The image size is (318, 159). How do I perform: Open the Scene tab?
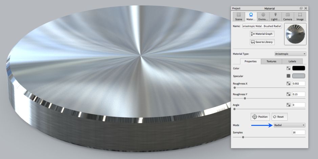click(239, 17)
